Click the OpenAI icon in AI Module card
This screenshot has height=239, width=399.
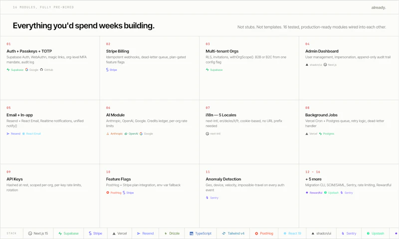tap(126, 134)
